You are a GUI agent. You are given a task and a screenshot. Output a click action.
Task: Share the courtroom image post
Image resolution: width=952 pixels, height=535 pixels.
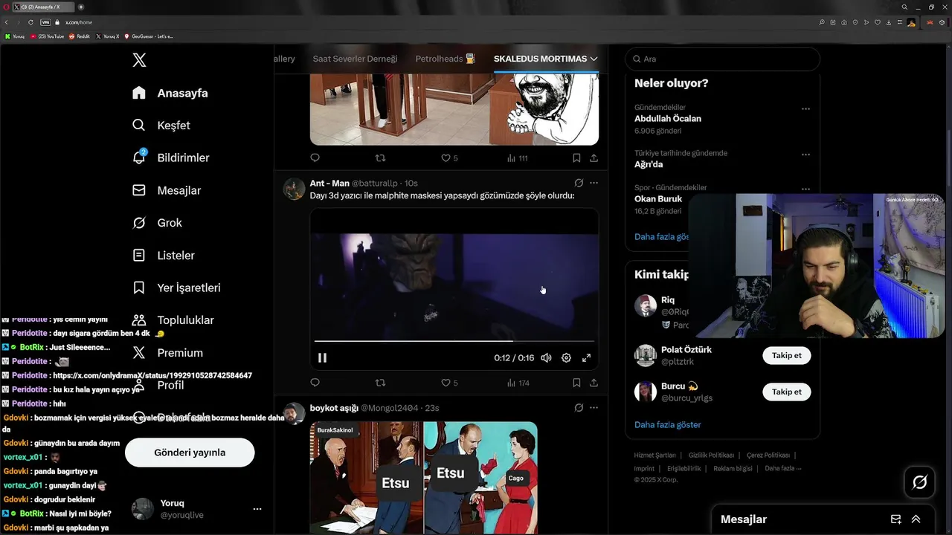coord(594,158)
